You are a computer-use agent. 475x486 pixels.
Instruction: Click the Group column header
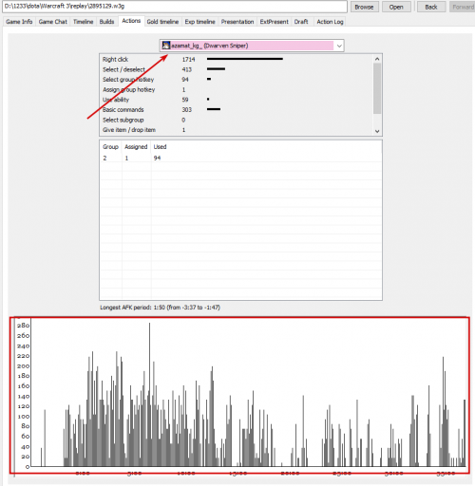tap(110, 147)
